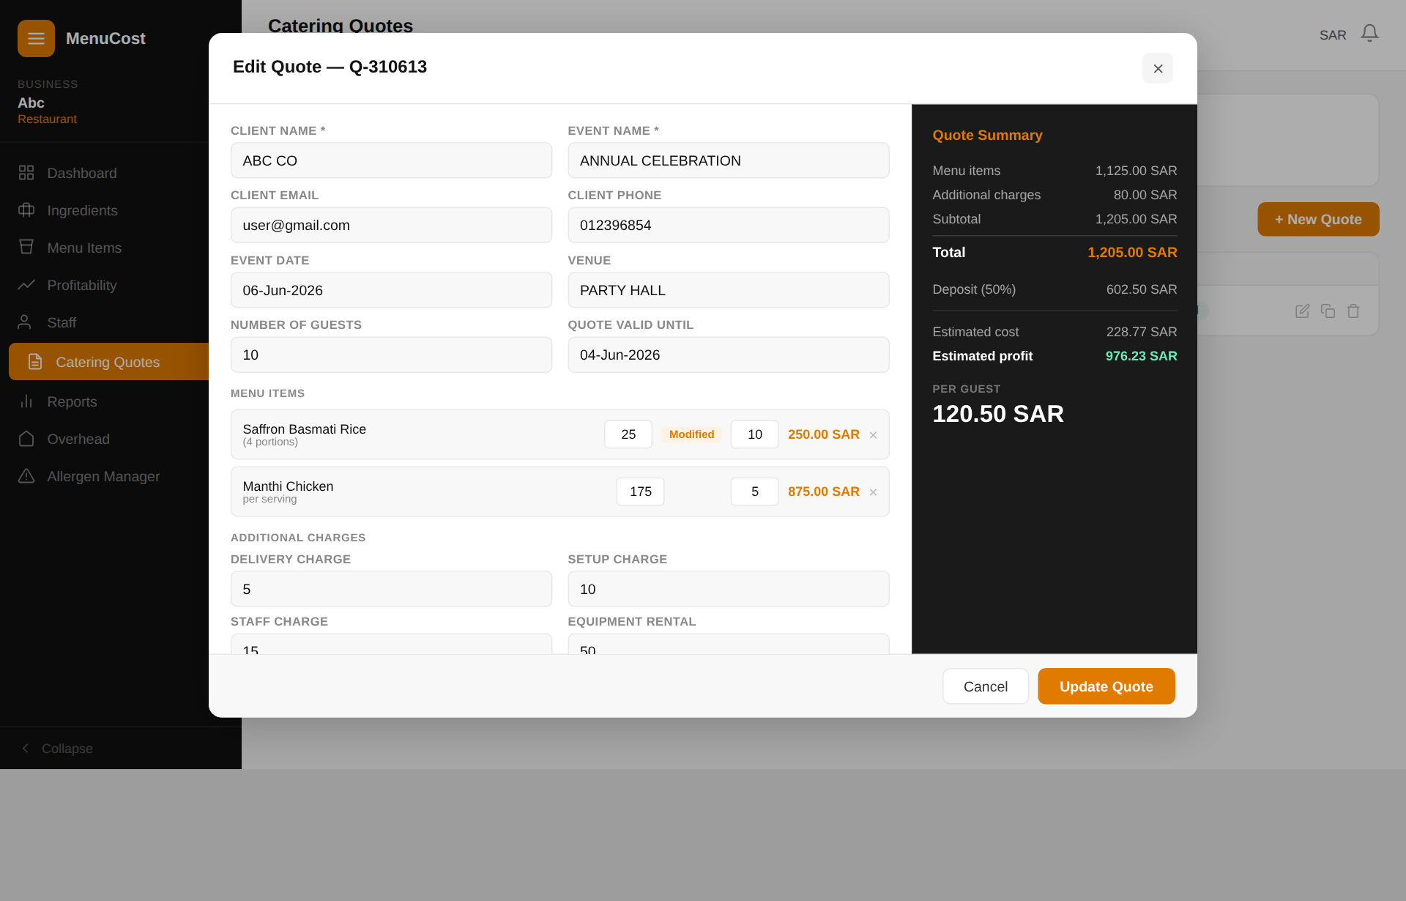
Task: Edit the Delivery Charge field
Action: (x=391, y=589)
